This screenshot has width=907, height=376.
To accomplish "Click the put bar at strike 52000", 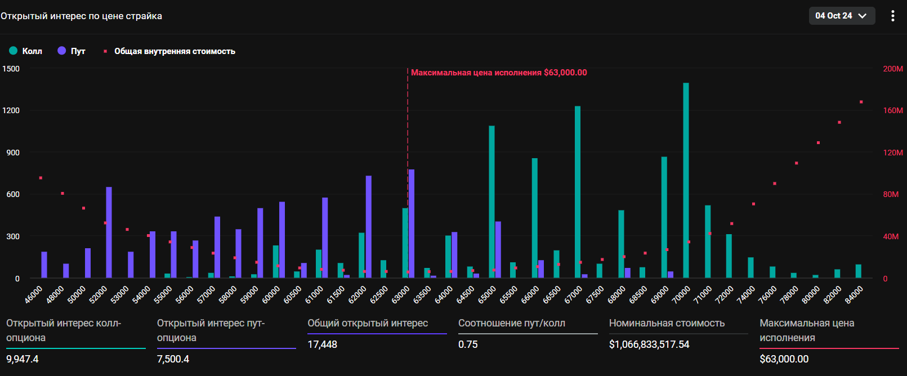I will tap(109, 232).
